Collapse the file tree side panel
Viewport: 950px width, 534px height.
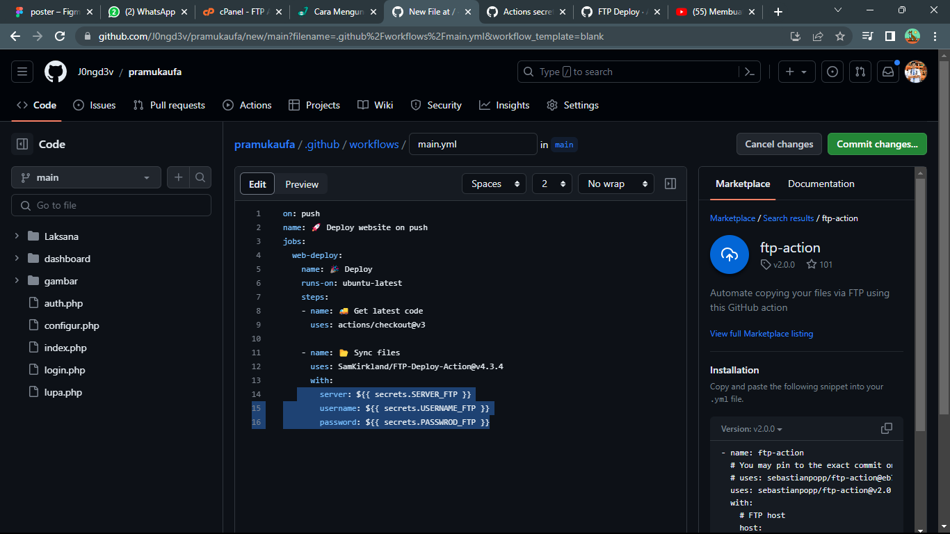(x=22, y=144)
